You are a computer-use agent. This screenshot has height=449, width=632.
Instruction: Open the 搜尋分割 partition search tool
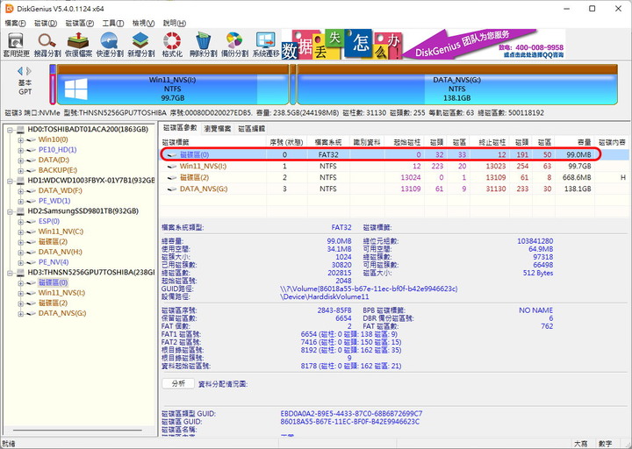click(47, 45)
